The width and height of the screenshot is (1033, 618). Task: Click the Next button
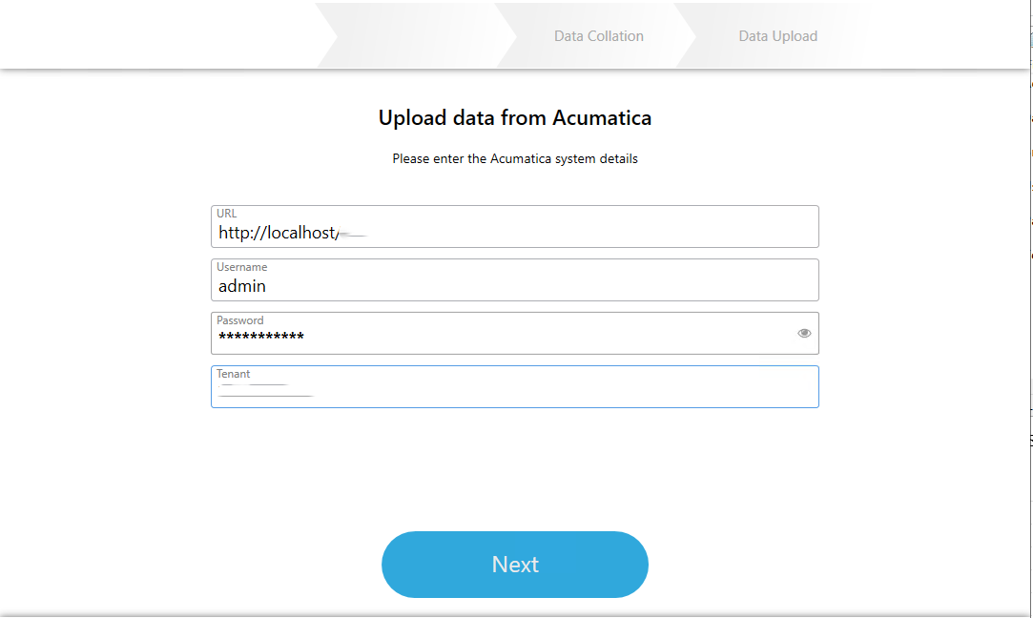pos(514,565)
